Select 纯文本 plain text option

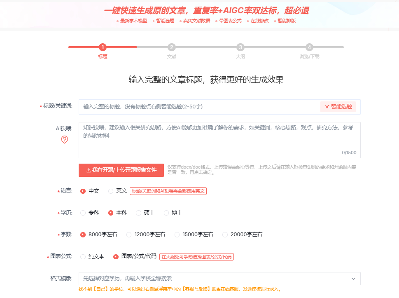pos(83,257)
